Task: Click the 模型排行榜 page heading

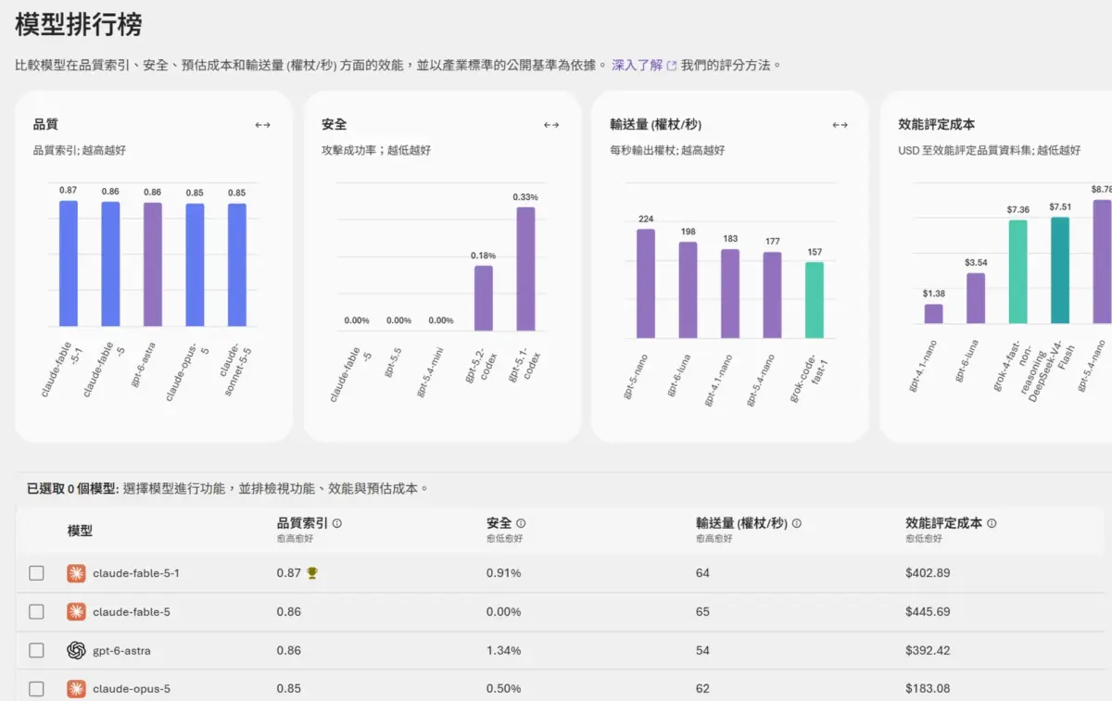Action: click(79, 25)
